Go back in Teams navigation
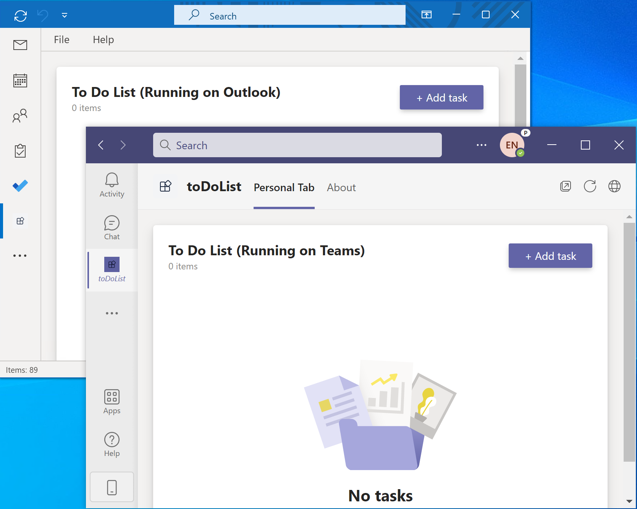The width and height of the screenshot is (637, 509). [x=101, y=145]
